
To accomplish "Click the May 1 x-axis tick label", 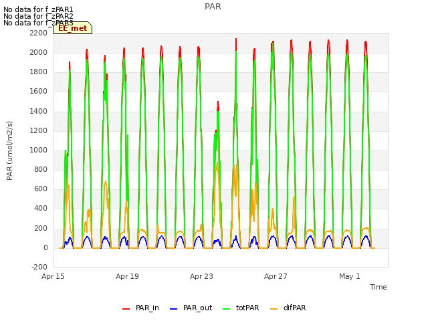I will [350, 276].
